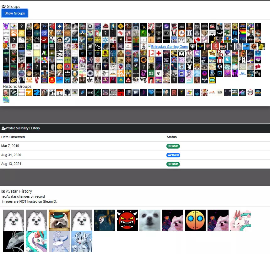Click the purple PC group icon
The width and height of the screenshot is (270, 254).
[182, 60]
